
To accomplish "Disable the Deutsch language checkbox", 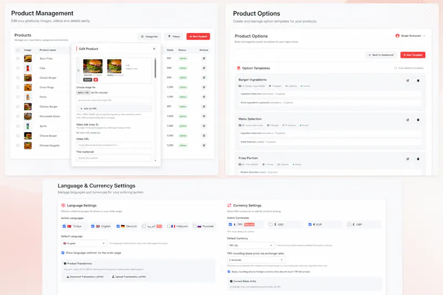I will click(x=118, y=226).
